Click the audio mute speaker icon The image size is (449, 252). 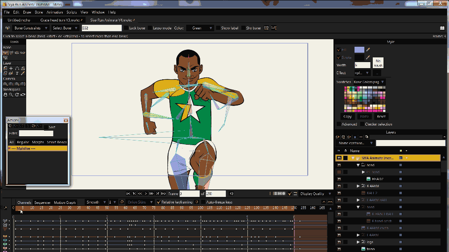click(x=232, y=194)
